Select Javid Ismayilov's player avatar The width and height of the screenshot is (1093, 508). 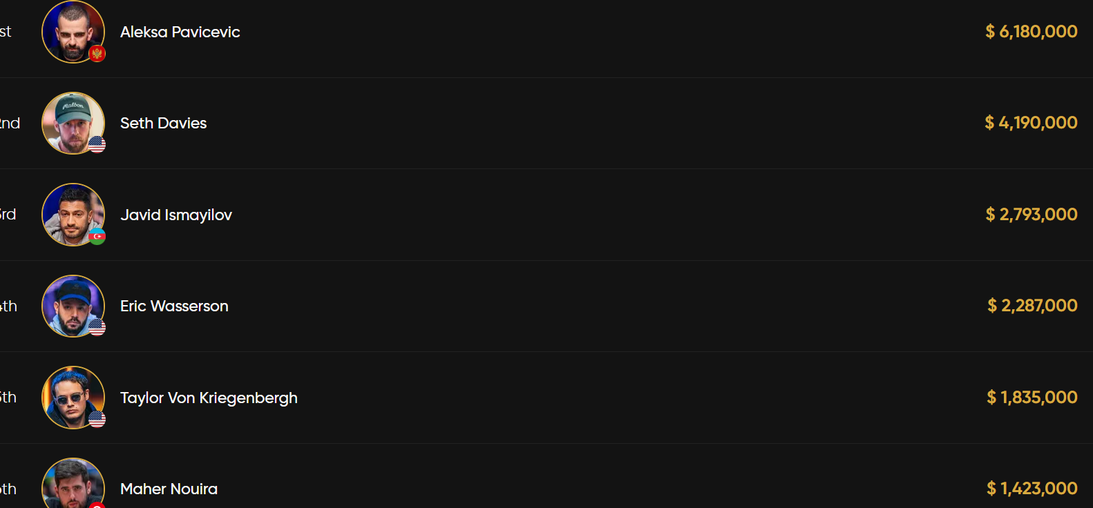(72, 214)
